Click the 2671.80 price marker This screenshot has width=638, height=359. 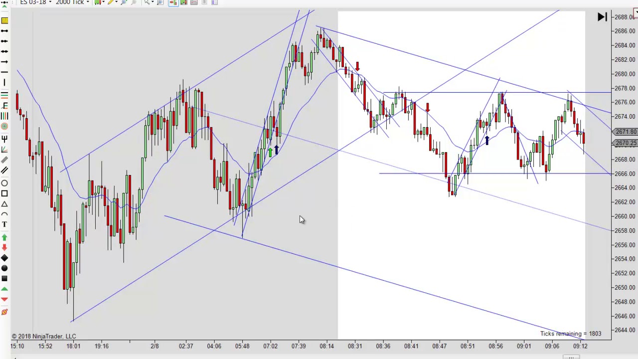pyautogui.click(x=626, y=132)
